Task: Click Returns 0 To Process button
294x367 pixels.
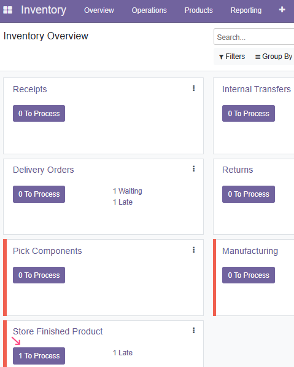Action: coord(249,194)
